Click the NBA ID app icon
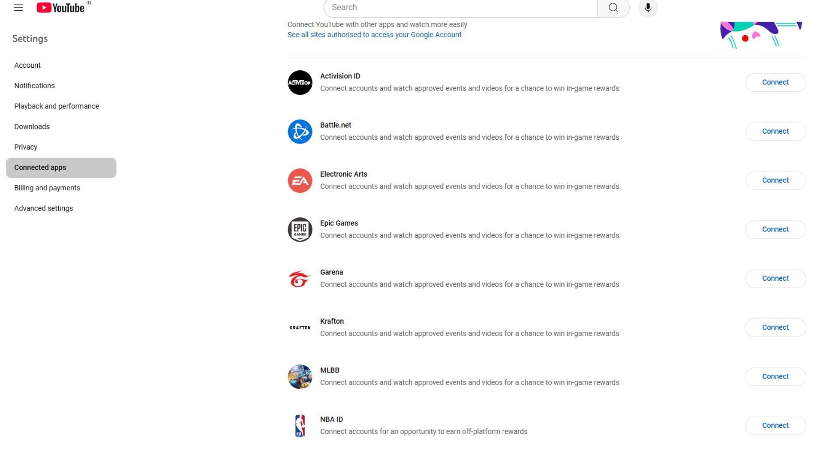Screen dimensions: 823x463 tap(300, 426)
